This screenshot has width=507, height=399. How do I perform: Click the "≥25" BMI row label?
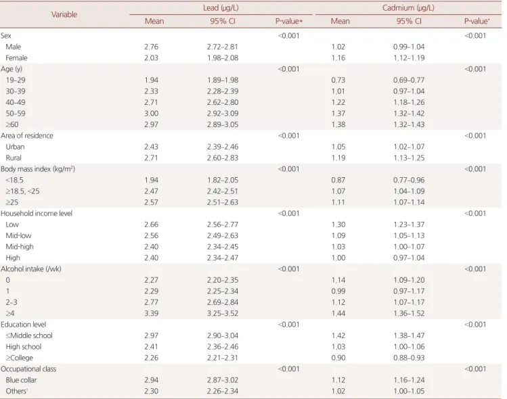click(12, 202)
